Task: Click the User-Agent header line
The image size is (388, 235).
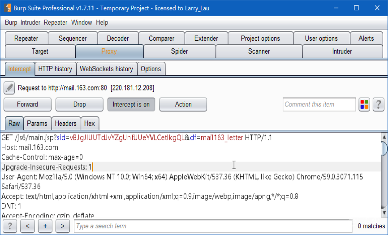Action: (182, 177)
